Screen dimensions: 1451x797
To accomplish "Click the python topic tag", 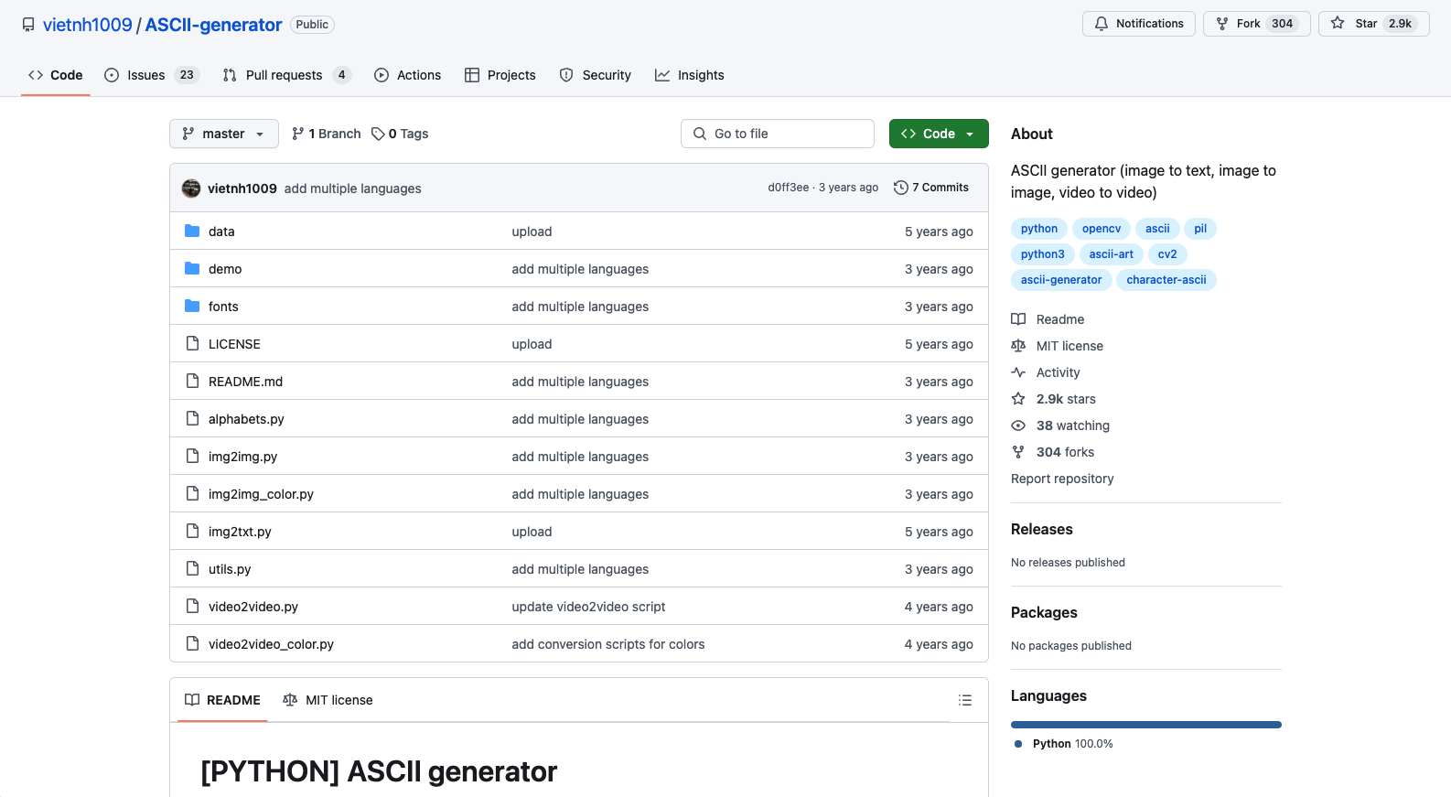I will (x=1039, y=229).
